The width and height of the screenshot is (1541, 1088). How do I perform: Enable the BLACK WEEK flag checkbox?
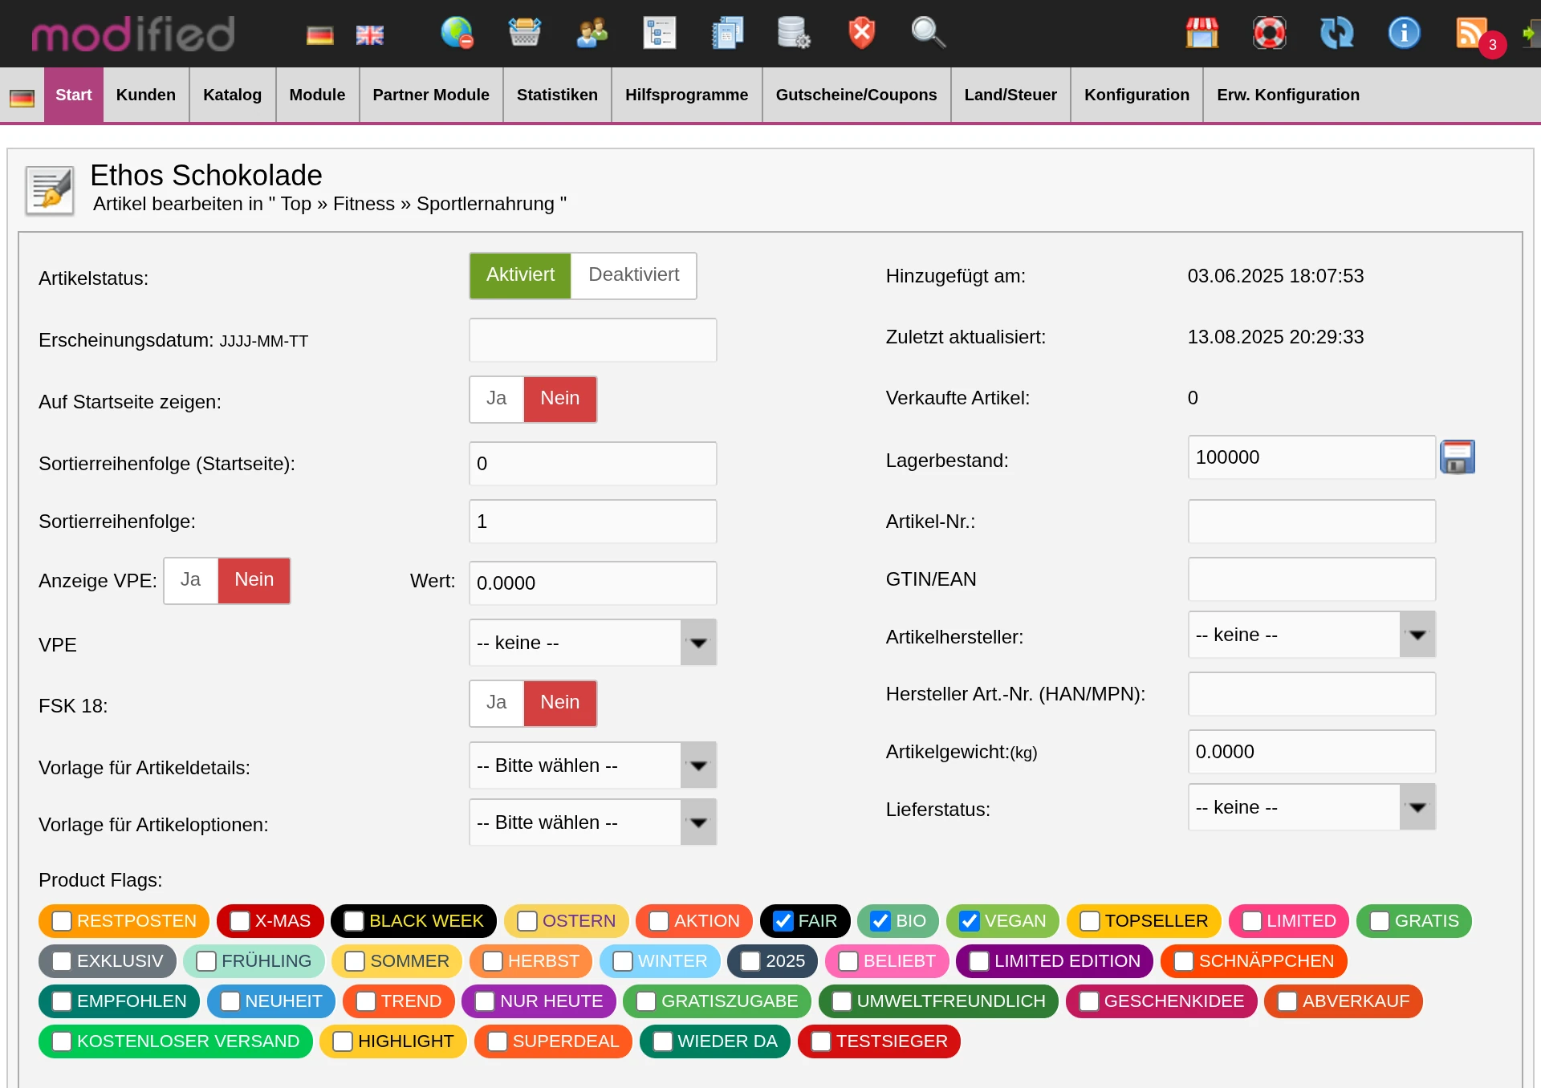point(354,921)
